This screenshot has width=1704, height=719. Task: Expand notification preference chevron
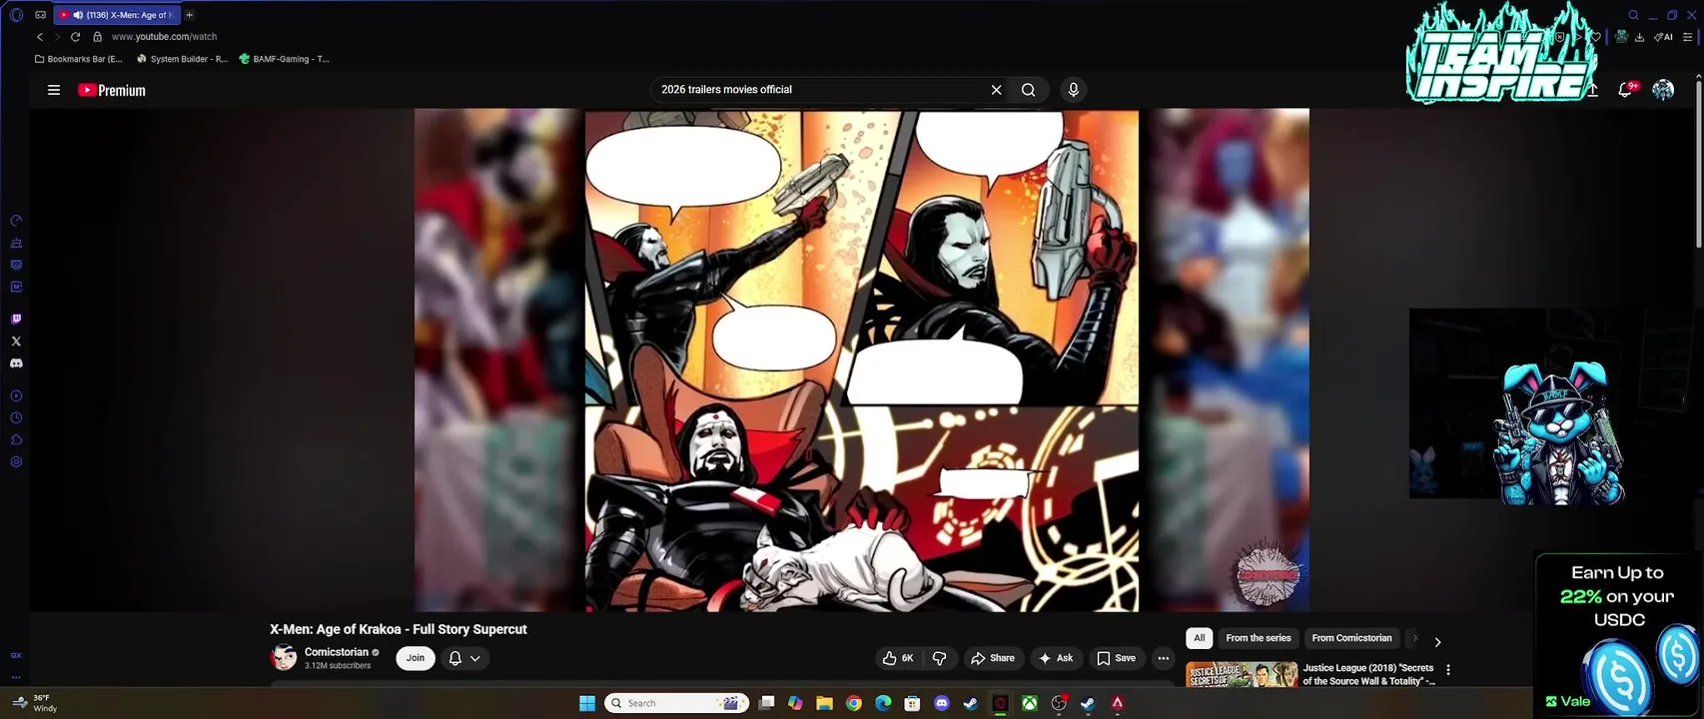point(475,658)
